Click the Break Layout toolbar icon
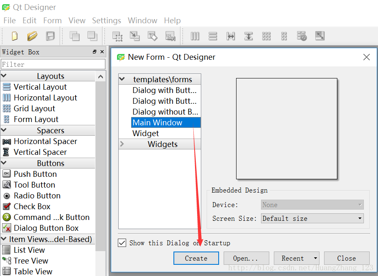This screenshot has width=378, height=276. click(x=302, y=36)
